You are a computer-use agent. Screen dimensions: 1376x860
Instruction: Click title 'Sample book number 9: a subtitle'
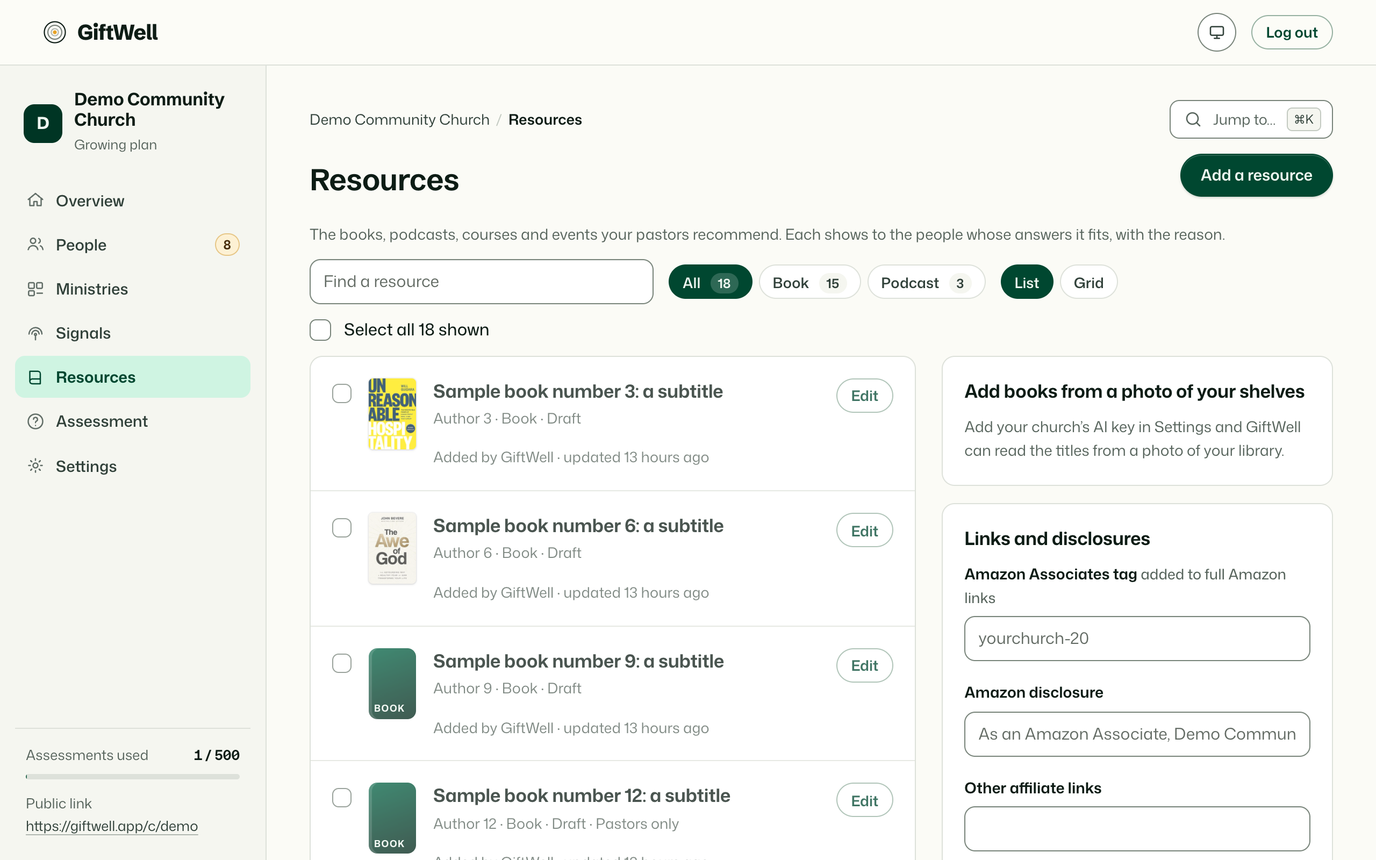tap(578, 661)
